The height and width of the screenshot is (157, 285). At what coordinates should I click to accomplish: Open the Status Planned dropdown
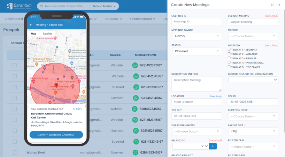(x=197, y=51)
